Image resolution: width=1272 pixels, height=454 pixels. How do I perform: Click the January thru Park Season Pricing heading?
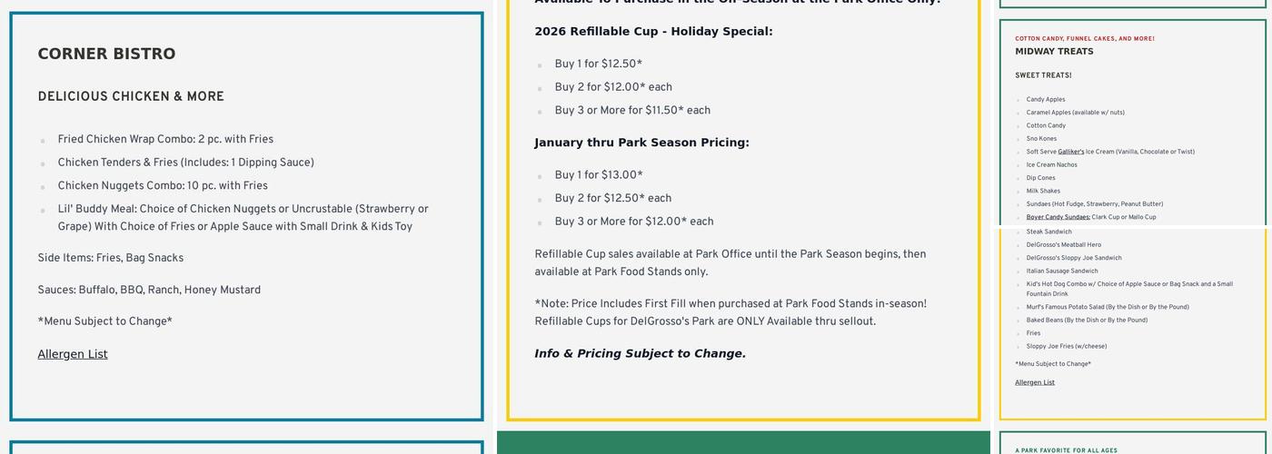(x=641, y=143)
